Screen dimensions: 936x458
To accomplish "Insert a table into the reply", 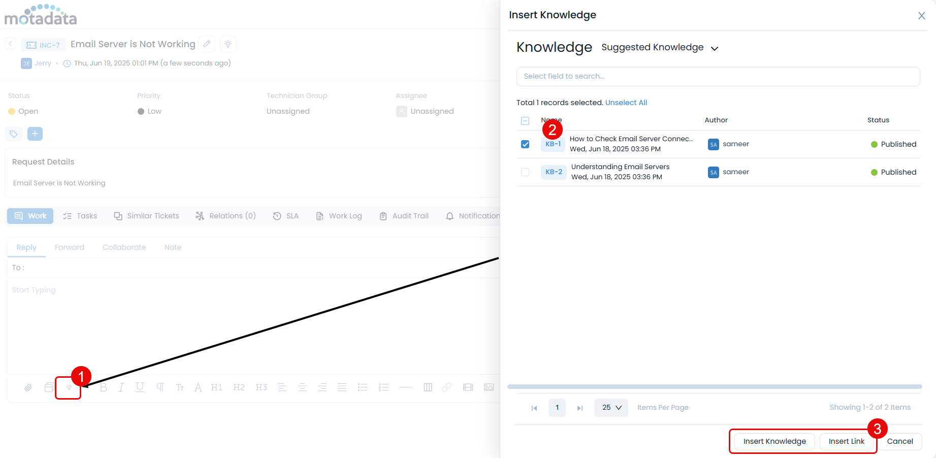I will click(x=428, y=387).
